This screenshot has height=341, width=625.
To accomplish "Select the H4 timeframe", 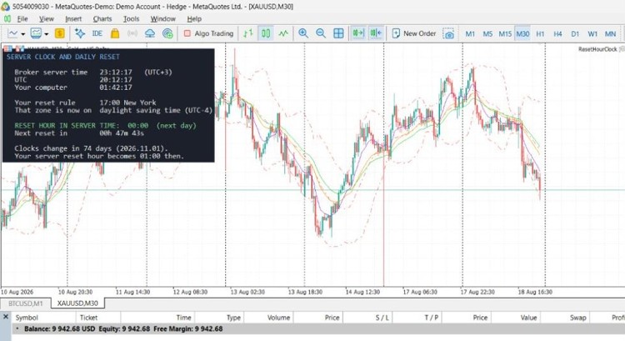I will (x=557, y=34).
